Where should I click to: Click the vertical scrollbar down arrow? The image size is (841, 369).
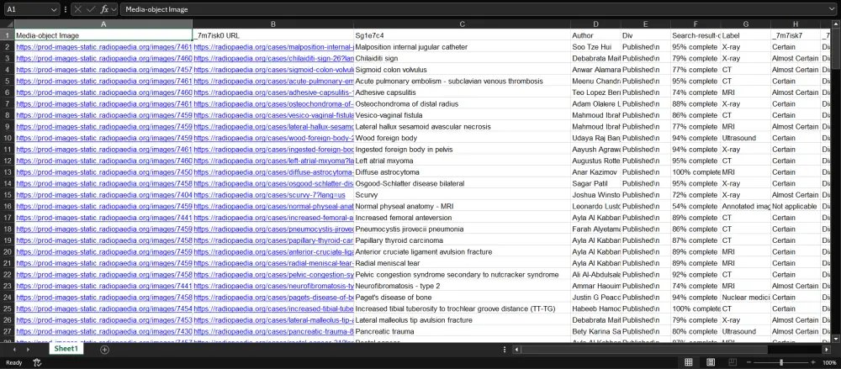pos(837,339)
